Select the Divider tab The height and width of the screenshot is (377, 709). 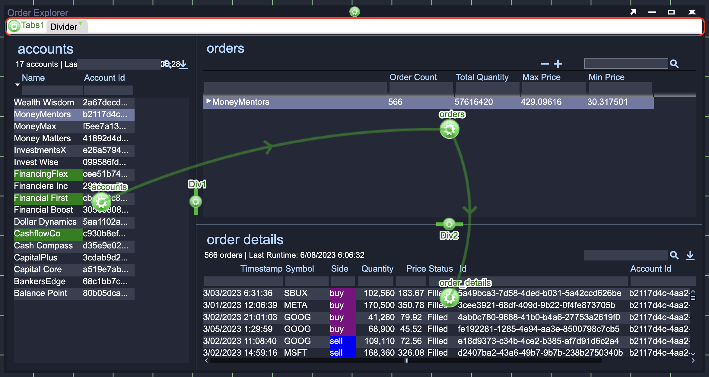tap(64, 27)
